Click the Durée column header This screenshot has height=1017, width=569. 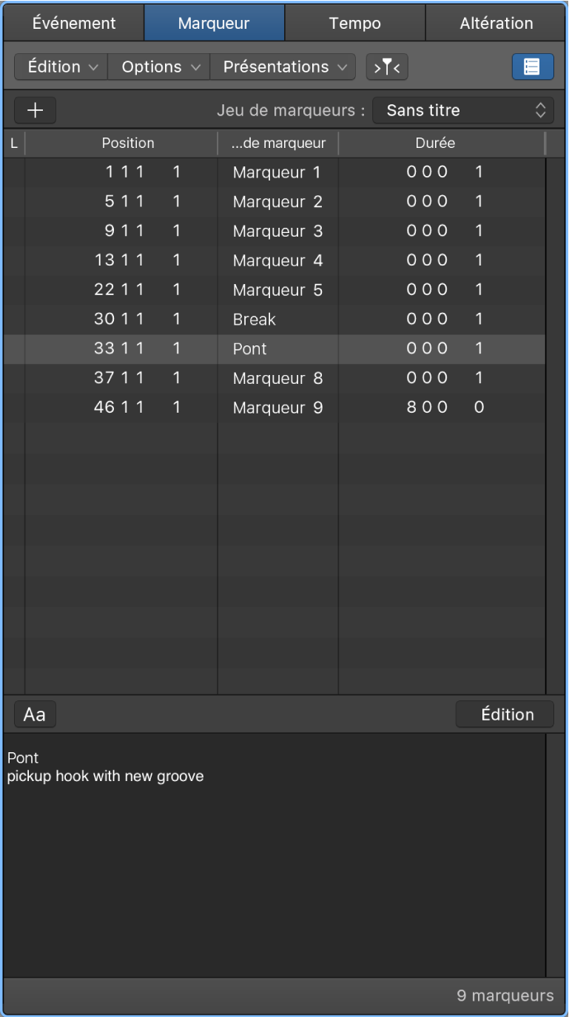click(x=435, y=143)
